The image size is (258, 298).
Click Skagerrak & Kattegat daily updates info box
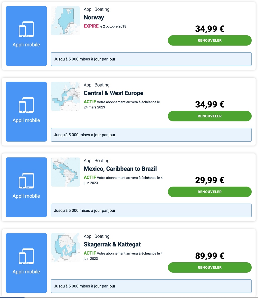[151, 286]
